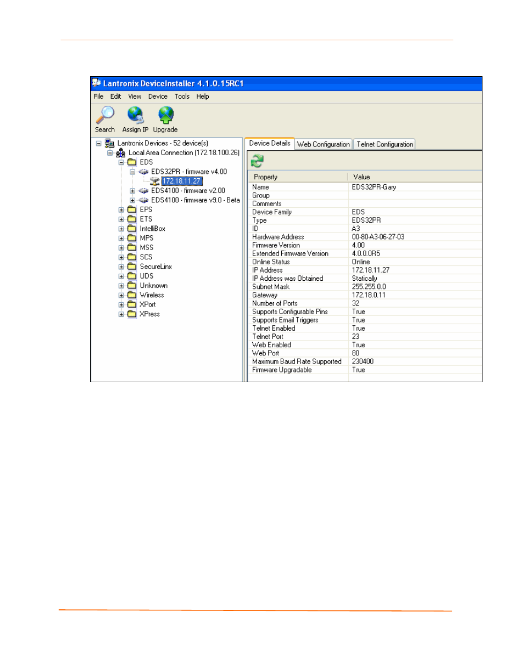Click the DeviceInstaller title bar application icon

point(97,83)
